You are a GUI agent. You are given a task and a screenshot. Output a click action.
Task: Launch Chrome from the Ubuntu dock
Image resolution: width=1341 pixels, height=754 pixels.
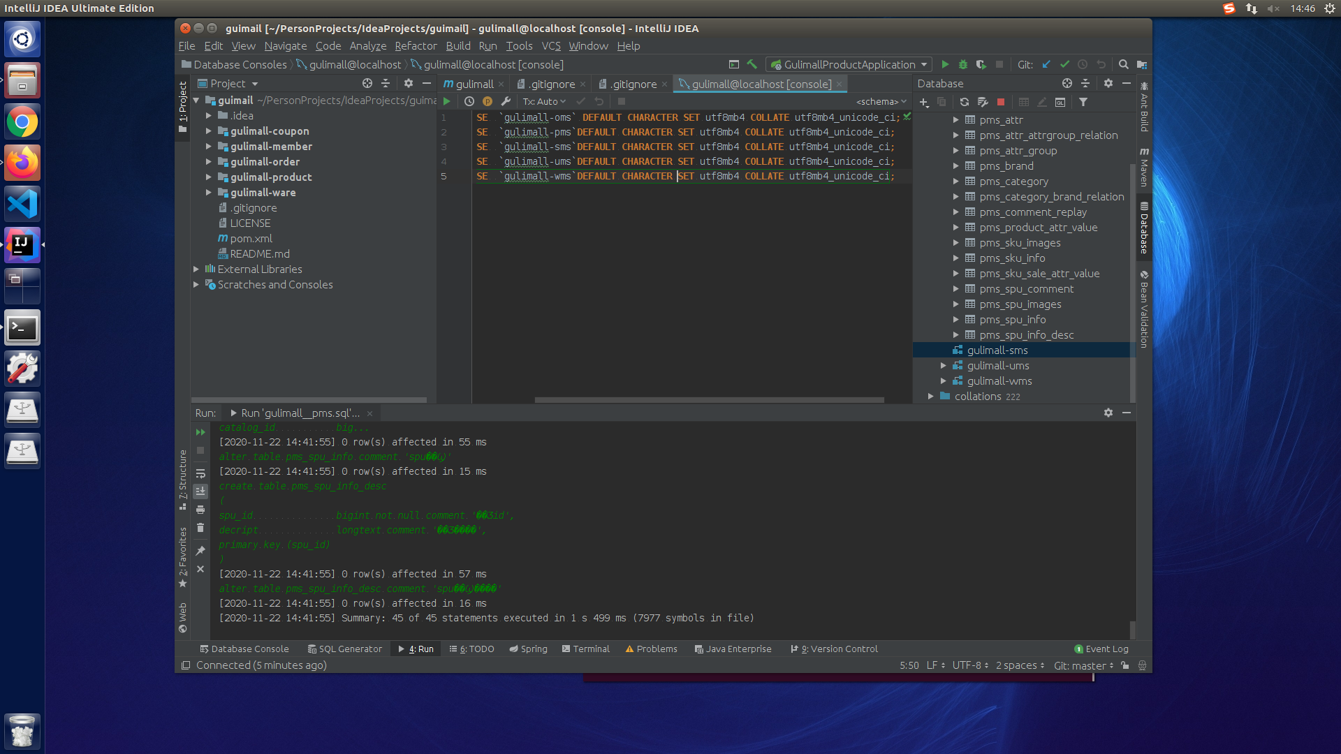[22, 123]
